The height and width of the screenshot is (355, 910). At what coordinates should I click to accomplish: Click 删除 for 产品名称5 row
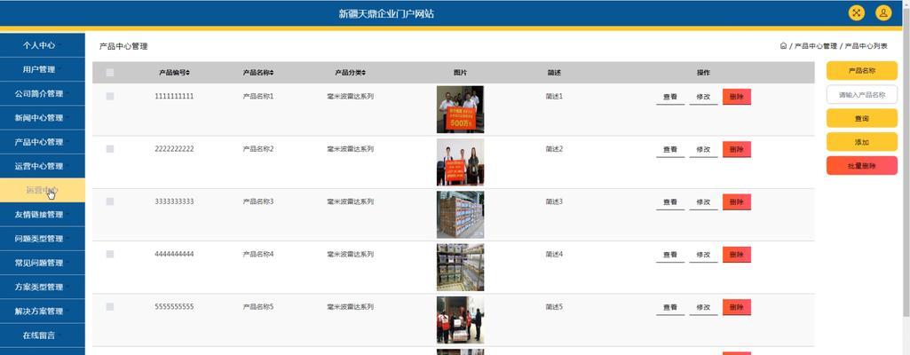click(x=737, y=307)
